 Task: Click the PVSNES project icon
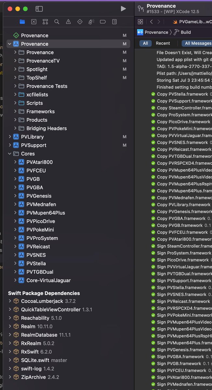click(x=21, y=255)
